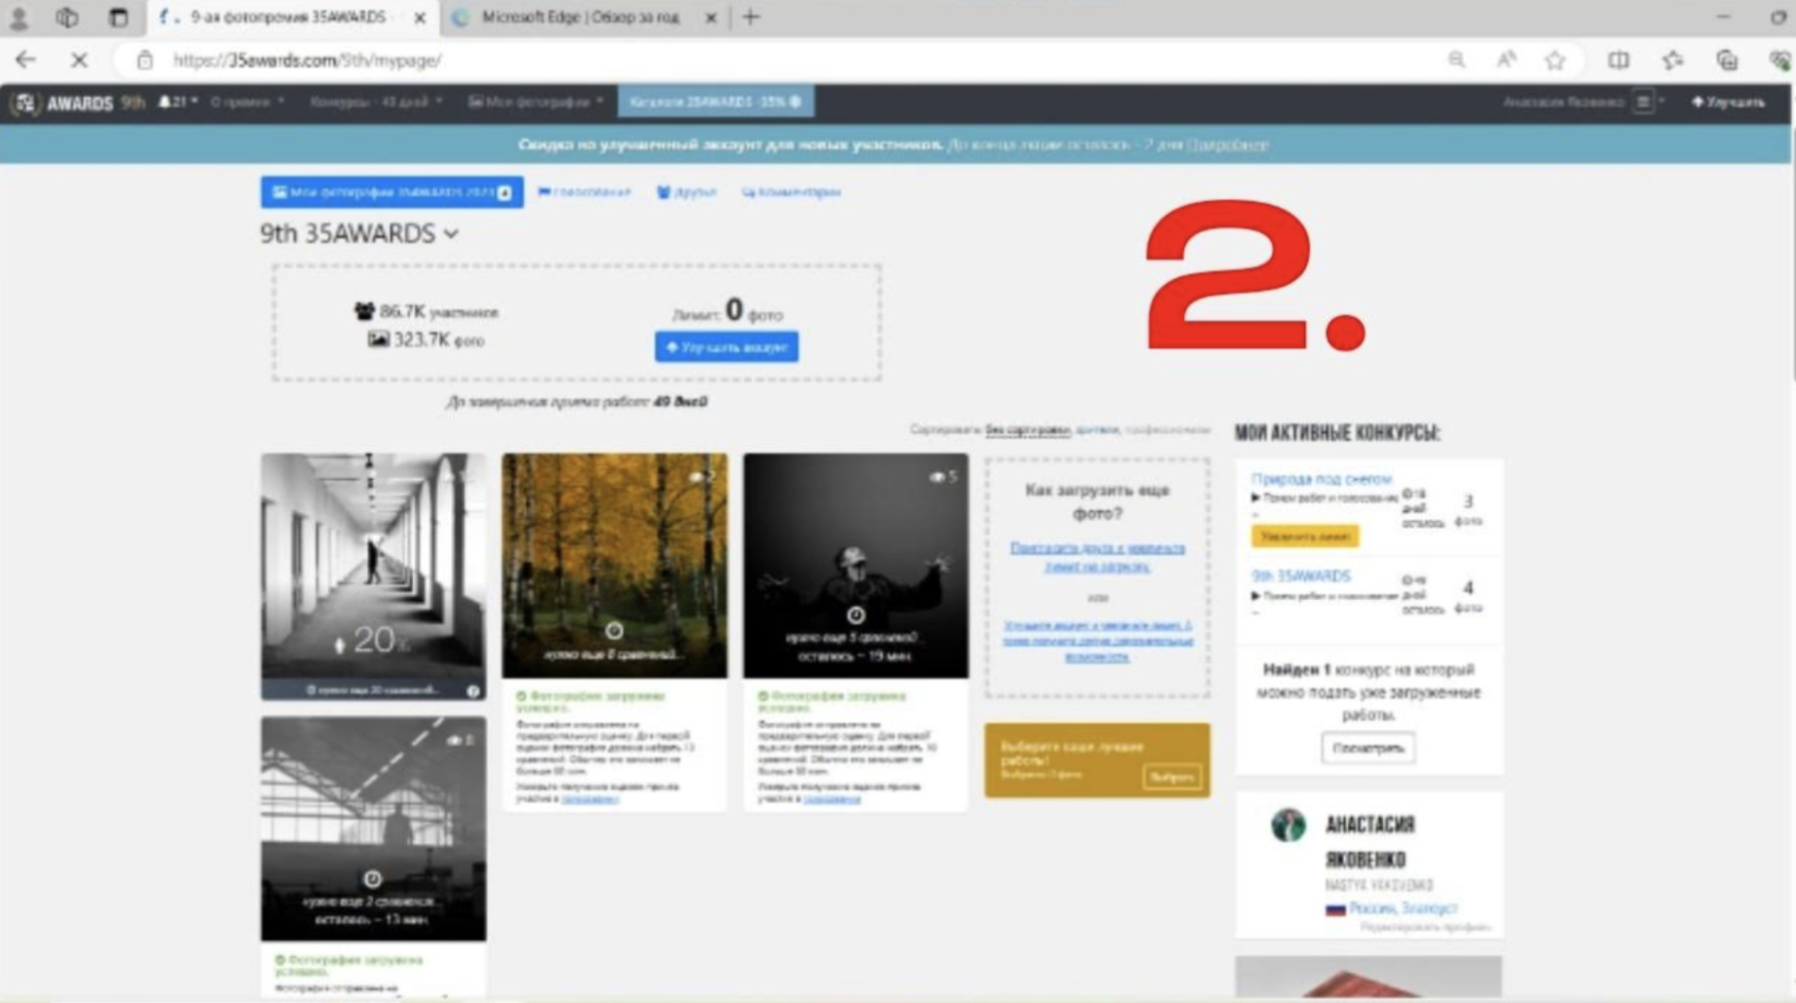1796x1003 pixels.
Task: Open the Favorites list icon
Action: tap(1673, 61)
